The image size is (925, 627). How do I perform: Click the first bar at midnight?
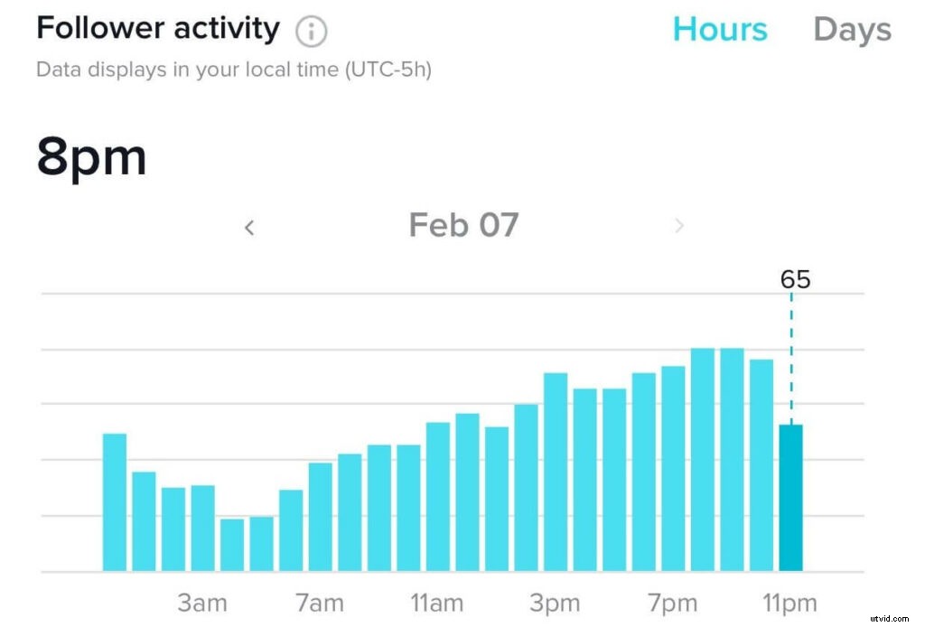tap(112, 501)
